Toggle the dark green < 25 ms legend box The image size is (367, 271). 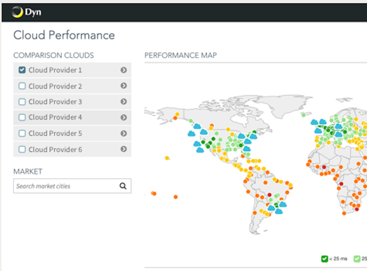click(325, 259)
